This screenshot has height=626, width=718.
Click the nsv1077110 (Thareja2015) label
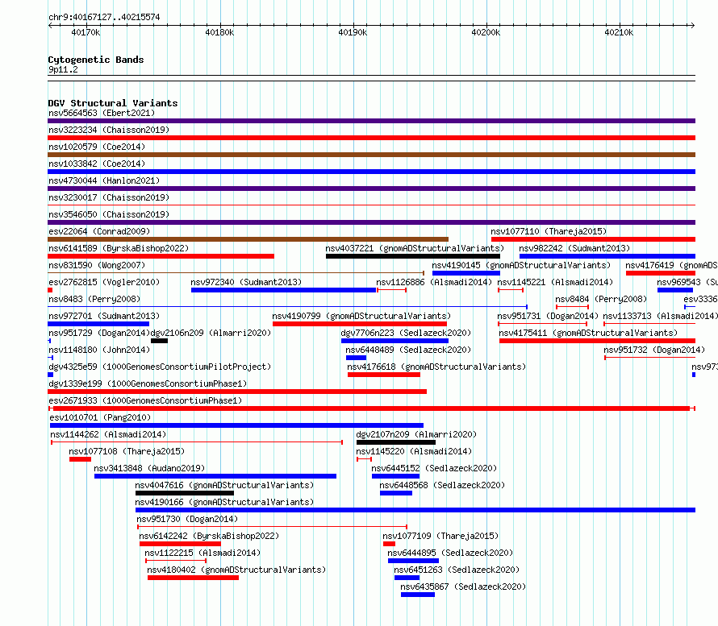[x=549, y=231]
